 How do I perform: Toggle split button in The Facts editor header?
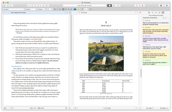click(140, 13)
